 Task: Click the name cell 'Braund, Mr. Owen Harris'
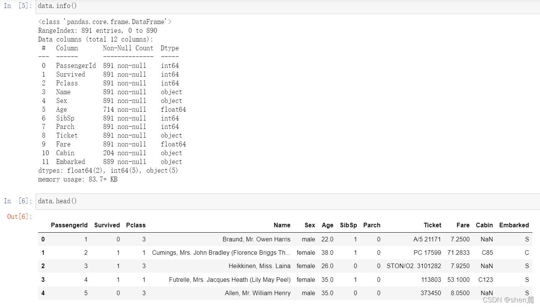tap(256, 239)
